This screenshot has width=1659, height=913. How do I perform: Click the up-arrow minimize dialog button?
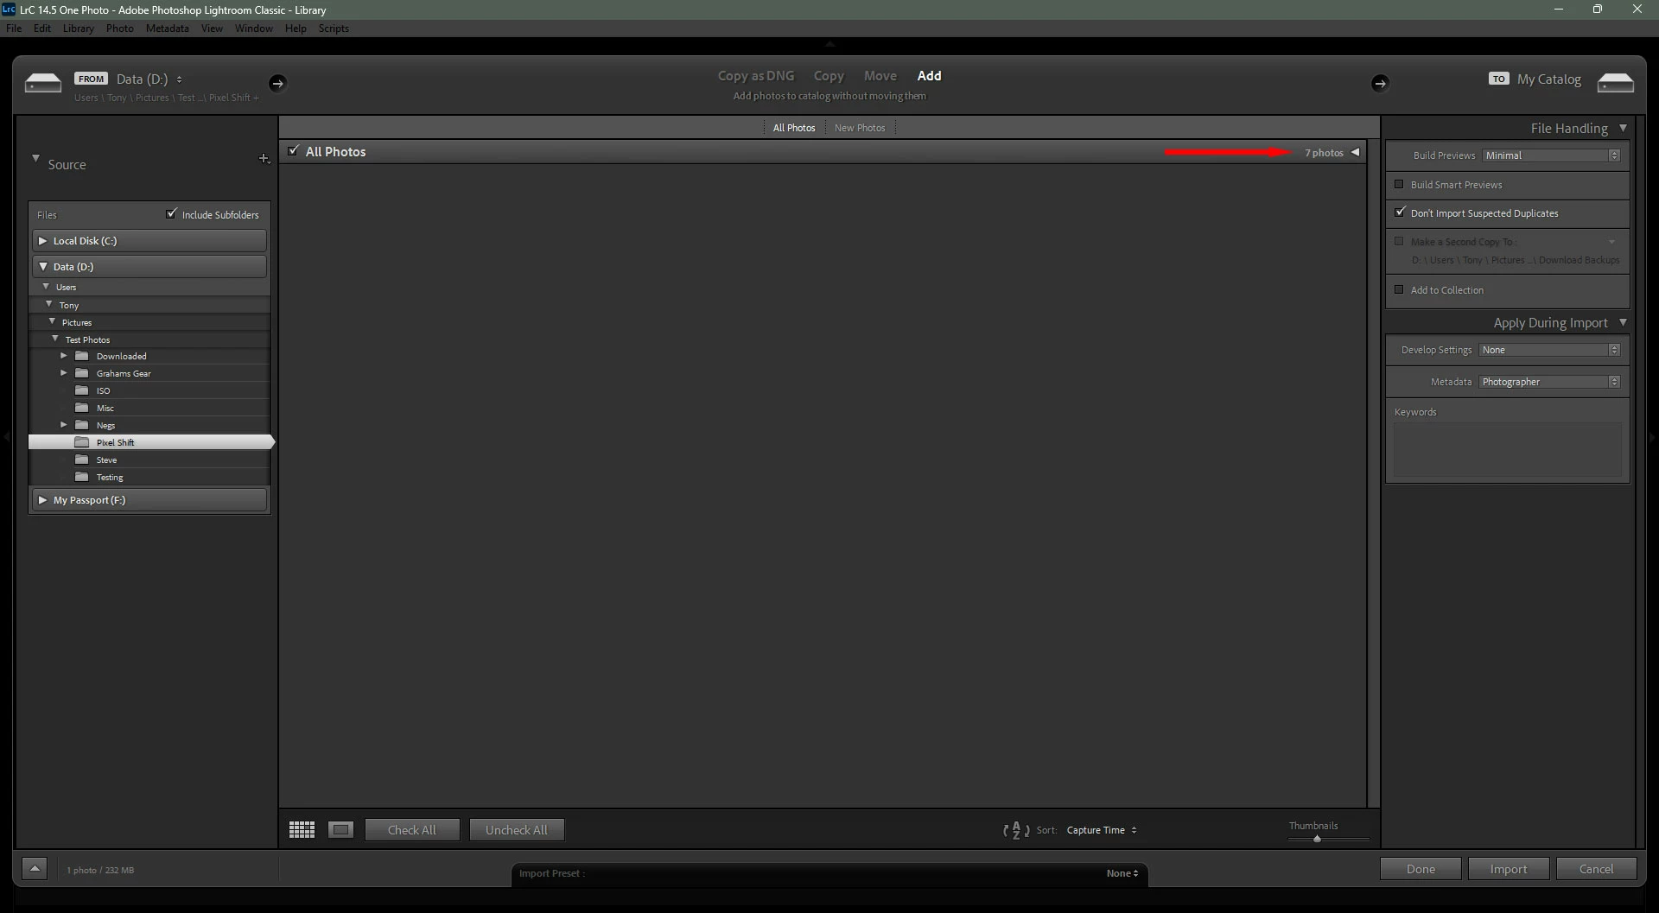[35, 869]
